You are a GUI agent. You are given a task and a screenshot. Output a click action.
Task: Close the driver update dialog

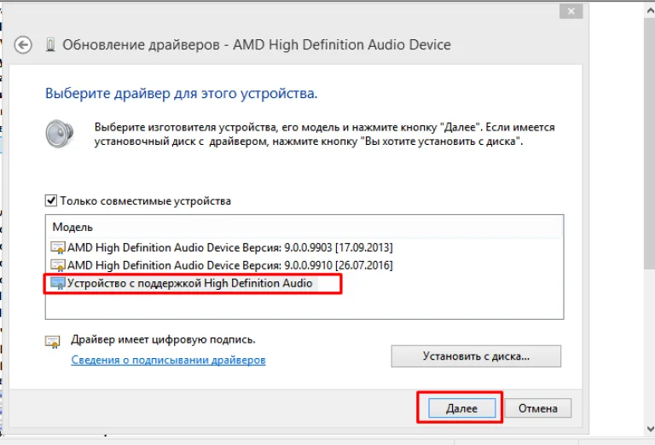pos(571,11)
